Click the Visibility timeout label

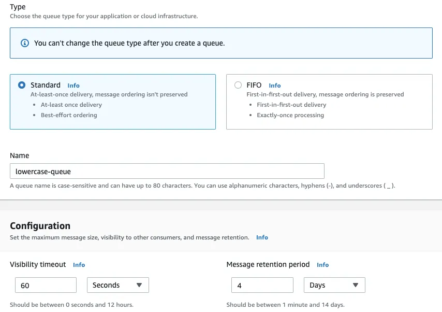tap(38, 264)
